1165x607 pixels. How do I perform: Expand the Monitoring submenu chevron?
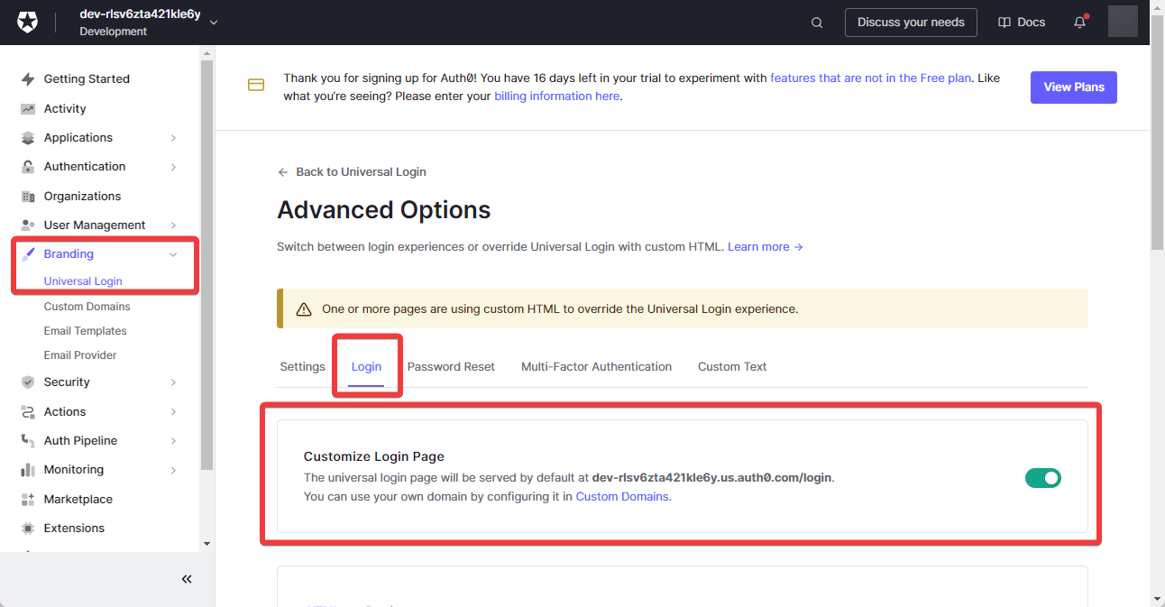(x=173, y=470)
